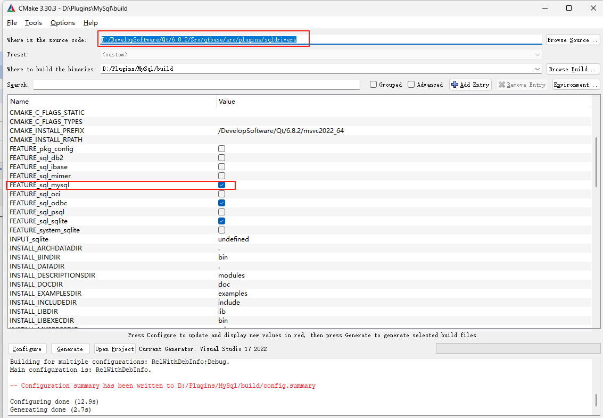
Task: Enable the FEATURE_sql_db2 checkbox
Action: 221,157
